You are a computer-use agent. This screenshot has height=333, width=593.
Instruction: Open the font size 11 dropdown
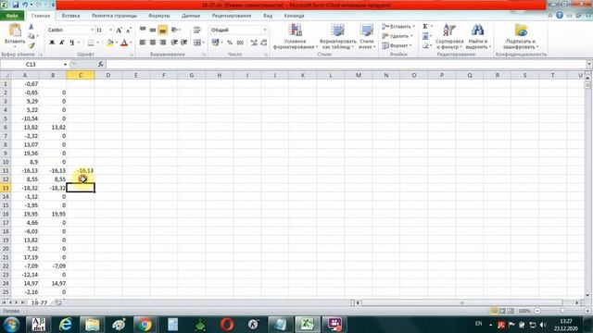click(x=111, y=30)
